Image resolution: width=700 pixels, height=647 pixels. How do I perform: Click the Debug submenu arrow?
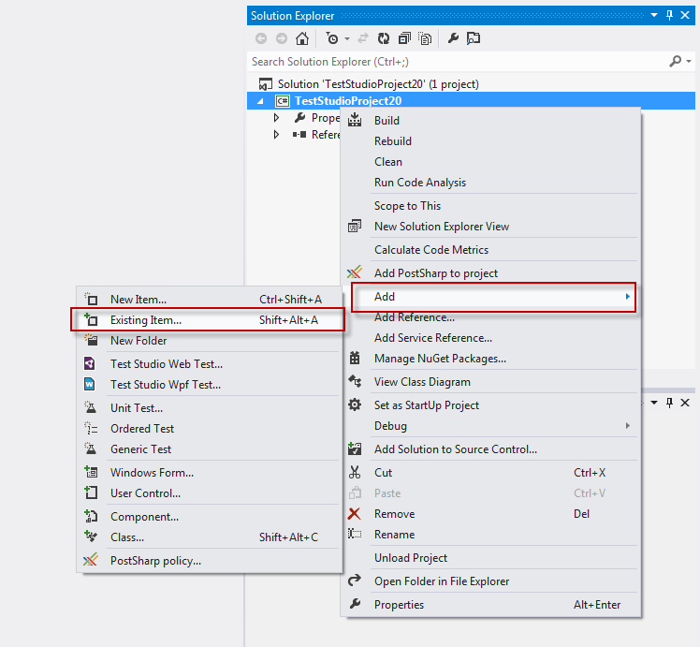[628, 426]
